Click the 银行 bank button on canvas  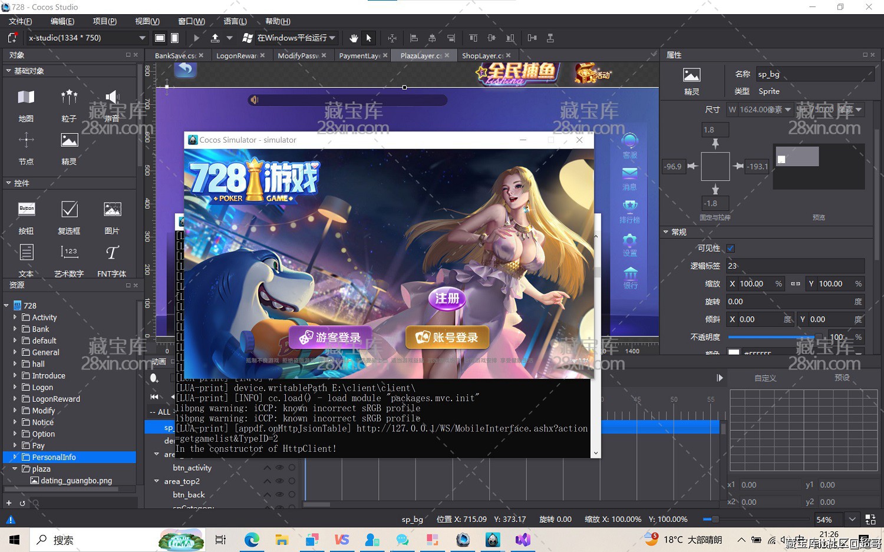point(631,278)
